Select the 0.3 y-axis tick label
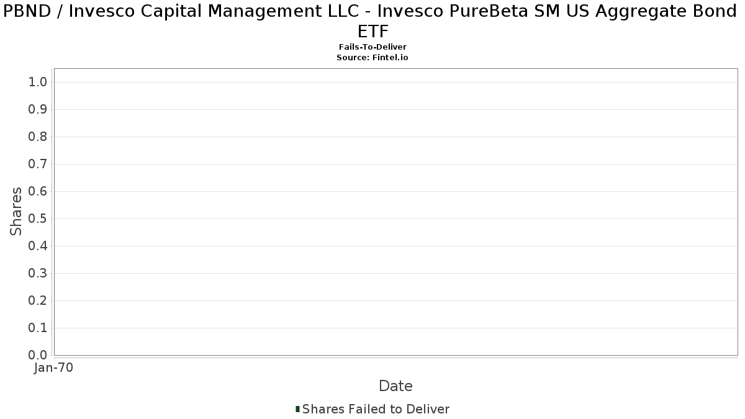Screen dimensions: 745x419 tap(38, 274)
